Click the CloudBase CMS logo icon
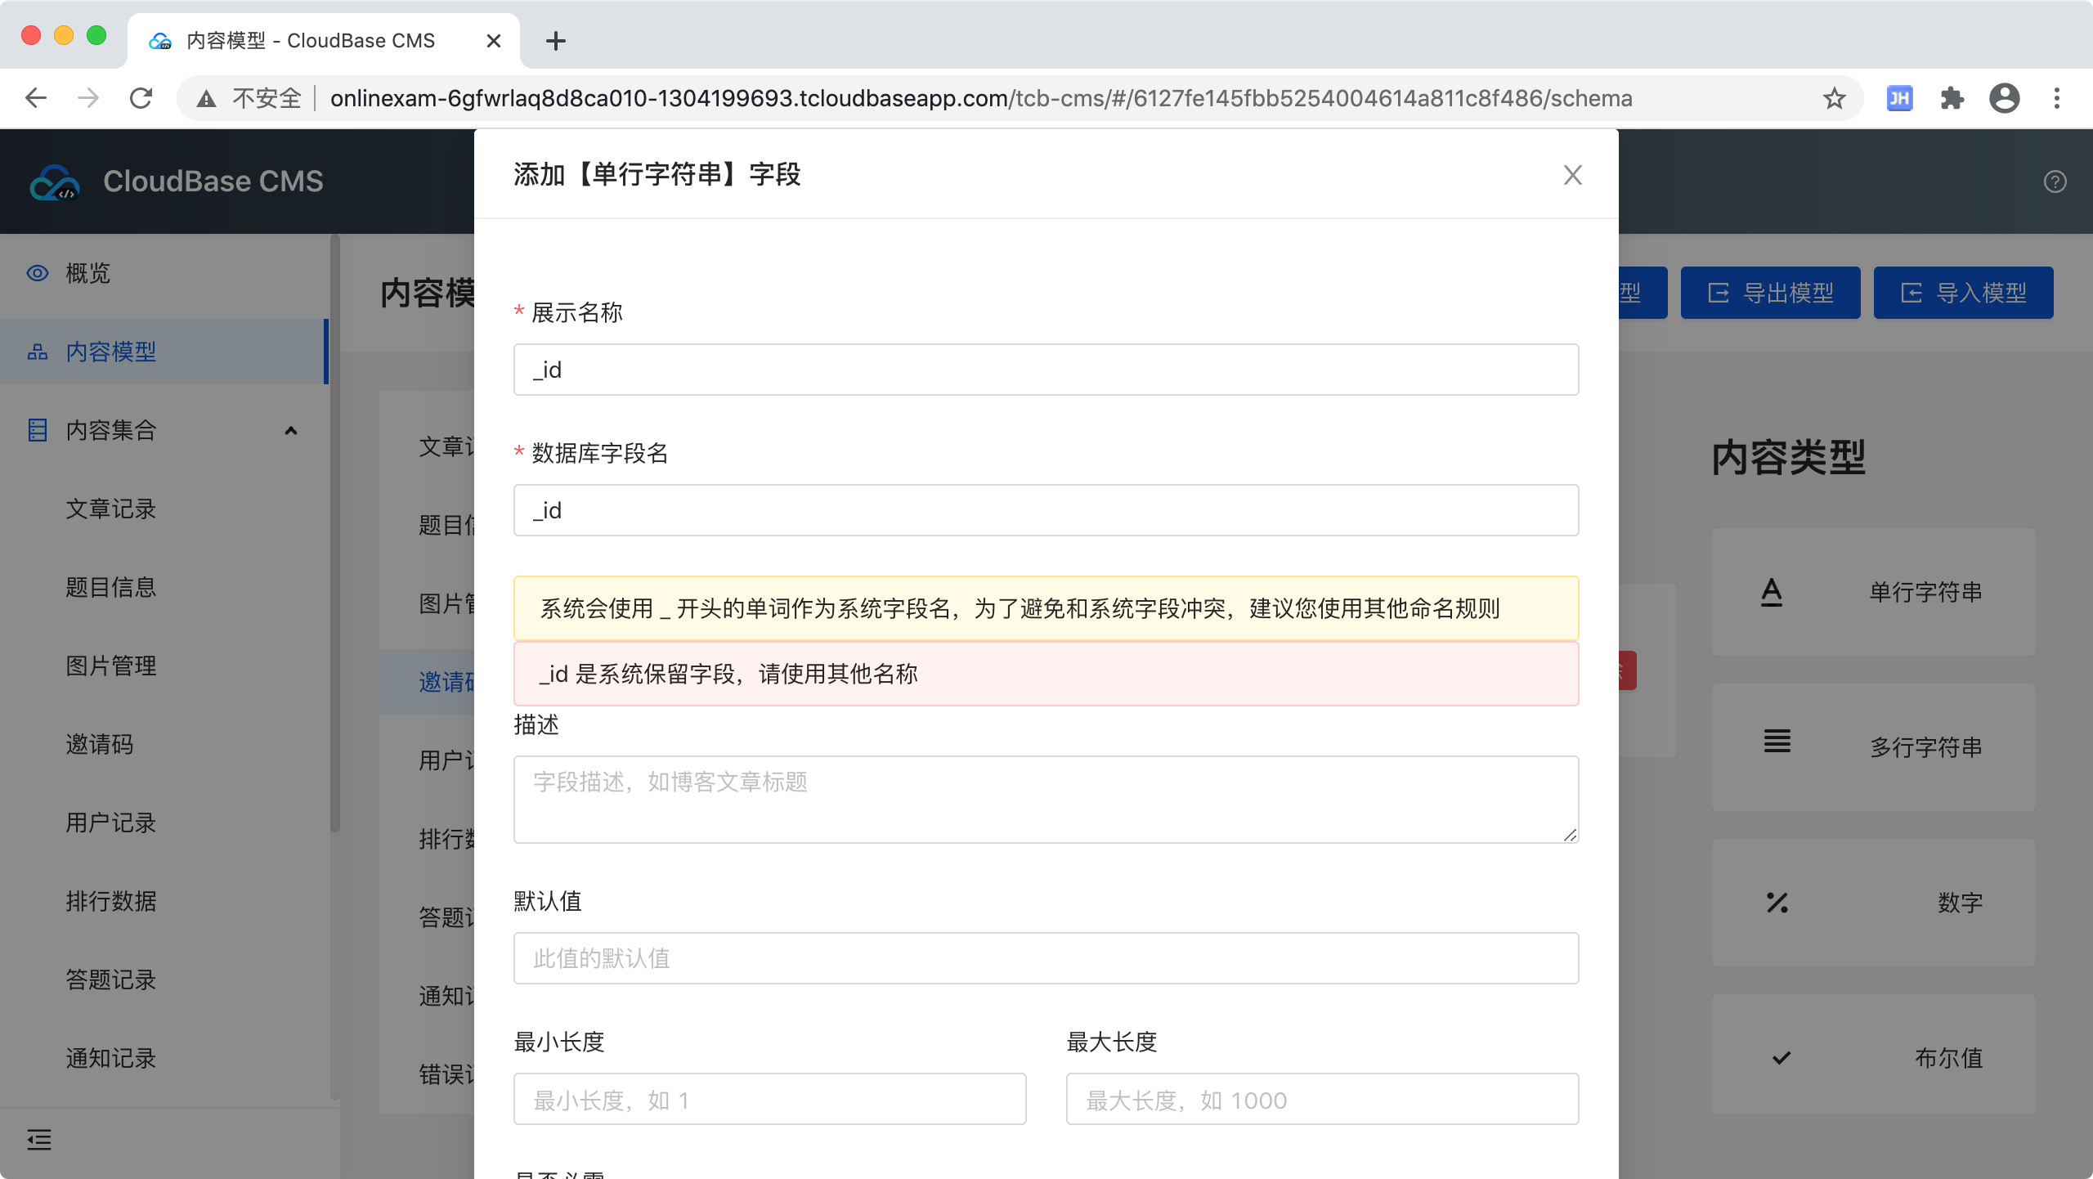 (54, 182)
